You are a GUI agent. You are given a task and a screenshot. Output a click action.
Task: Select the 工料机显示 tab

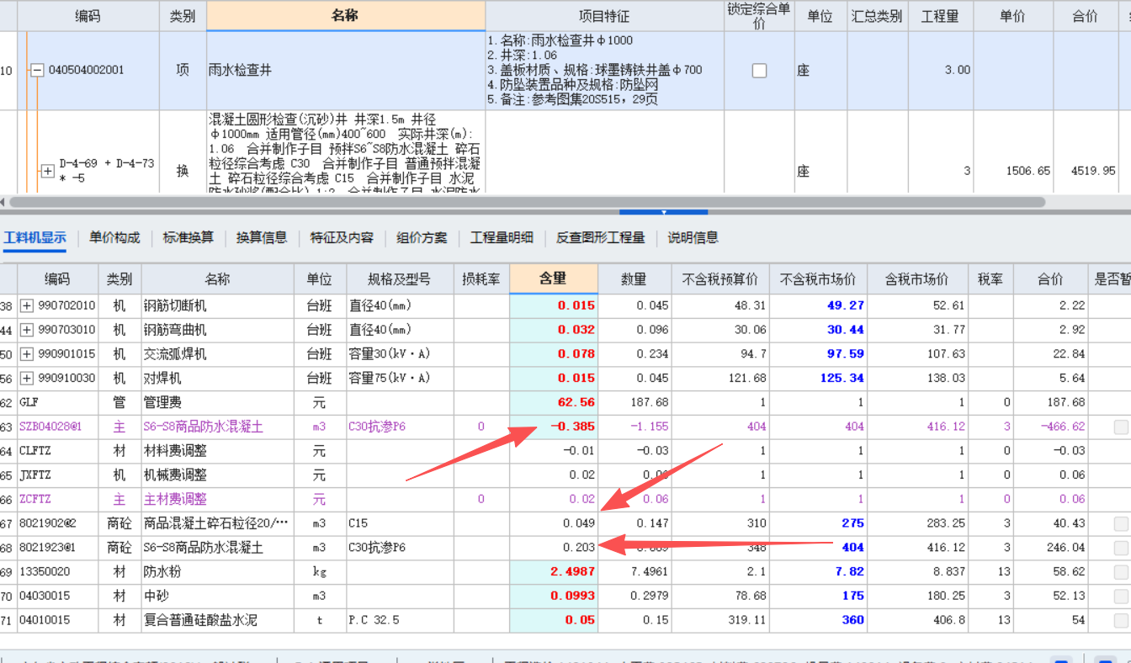(x=35, y=237)
